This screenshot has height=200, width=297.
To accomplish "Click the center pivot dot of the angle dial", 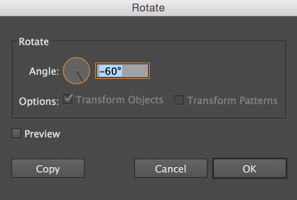I will click(x=76, y=71).
